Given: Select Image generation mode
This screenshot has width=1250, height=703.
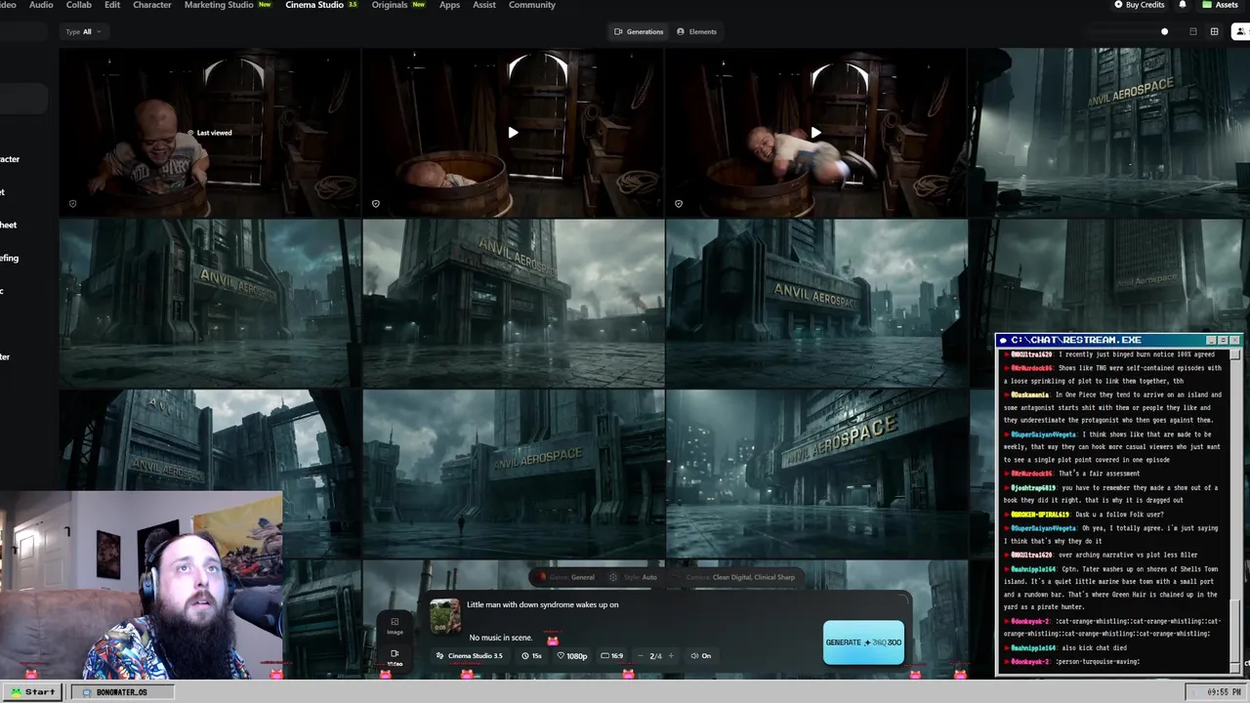Looking at the screenshot, I should [395, 626].
